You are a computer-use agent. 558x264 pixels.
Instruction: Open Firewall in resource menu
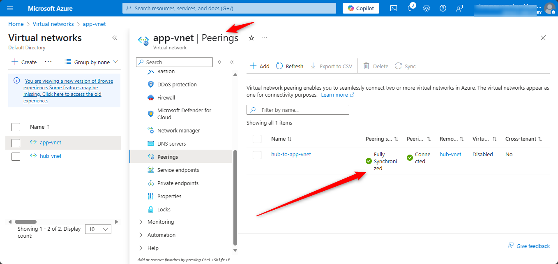click(166, 98)
